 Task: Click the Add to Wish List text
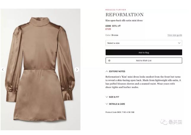144,60
